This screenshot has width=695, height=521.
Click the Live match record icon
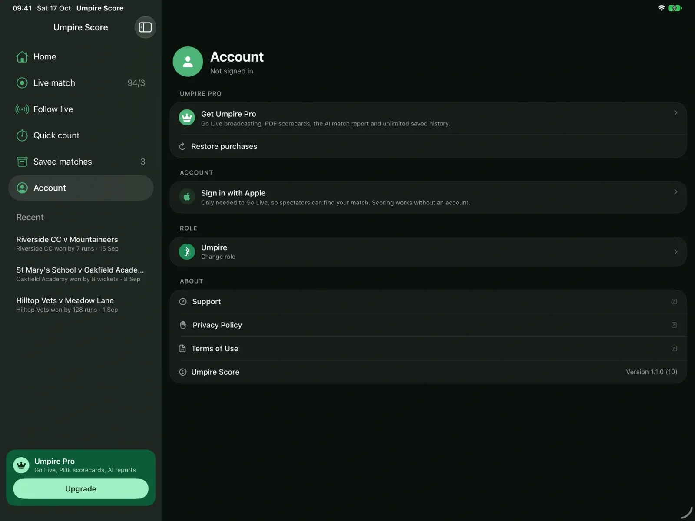coord(22,83)
